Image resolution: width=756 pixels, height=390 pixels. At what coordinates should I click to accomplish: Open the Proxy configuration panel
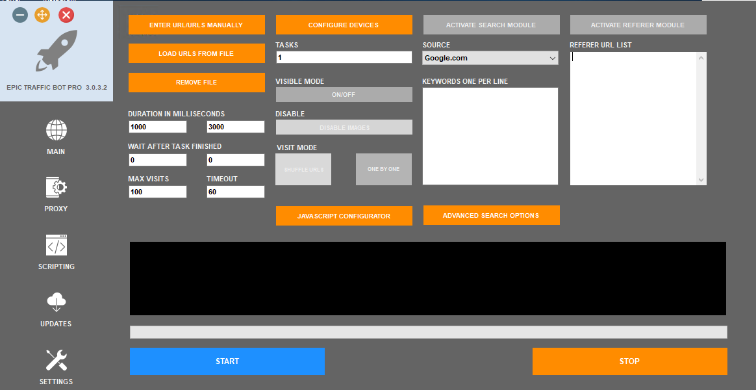click(x=56, y=194)
